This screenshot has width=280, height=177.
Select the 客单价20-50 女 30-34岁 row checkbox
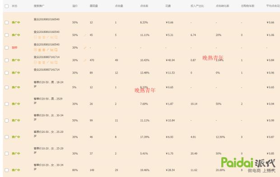tap(7, 120)
